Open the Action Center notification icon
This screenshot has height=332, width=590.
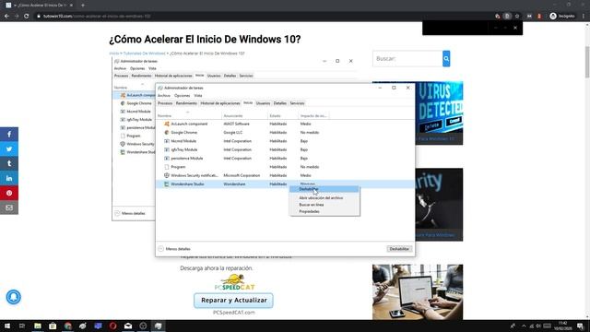580,326
